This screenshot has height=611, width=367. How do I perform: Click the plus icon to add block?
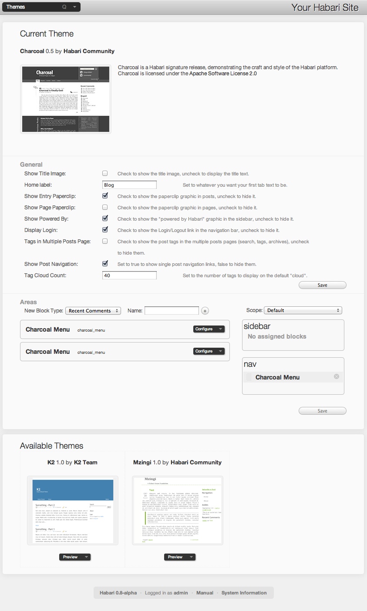(x=205, y=311)
